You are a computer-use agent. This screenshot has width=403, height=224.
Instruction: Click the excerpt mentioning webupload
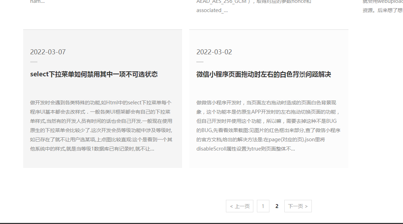pos(382,2)
